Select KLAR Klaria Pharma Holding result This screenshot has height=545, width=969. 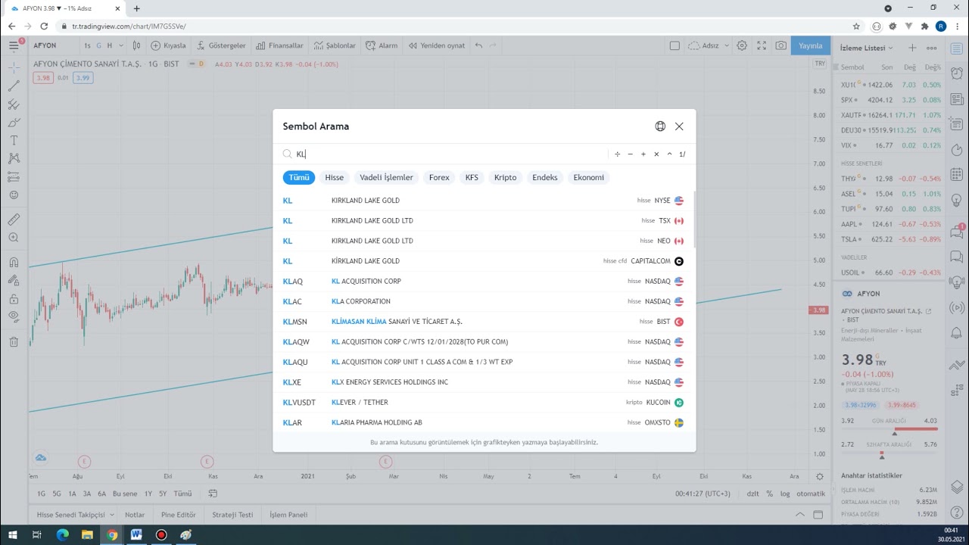click(x=483, y=422)
